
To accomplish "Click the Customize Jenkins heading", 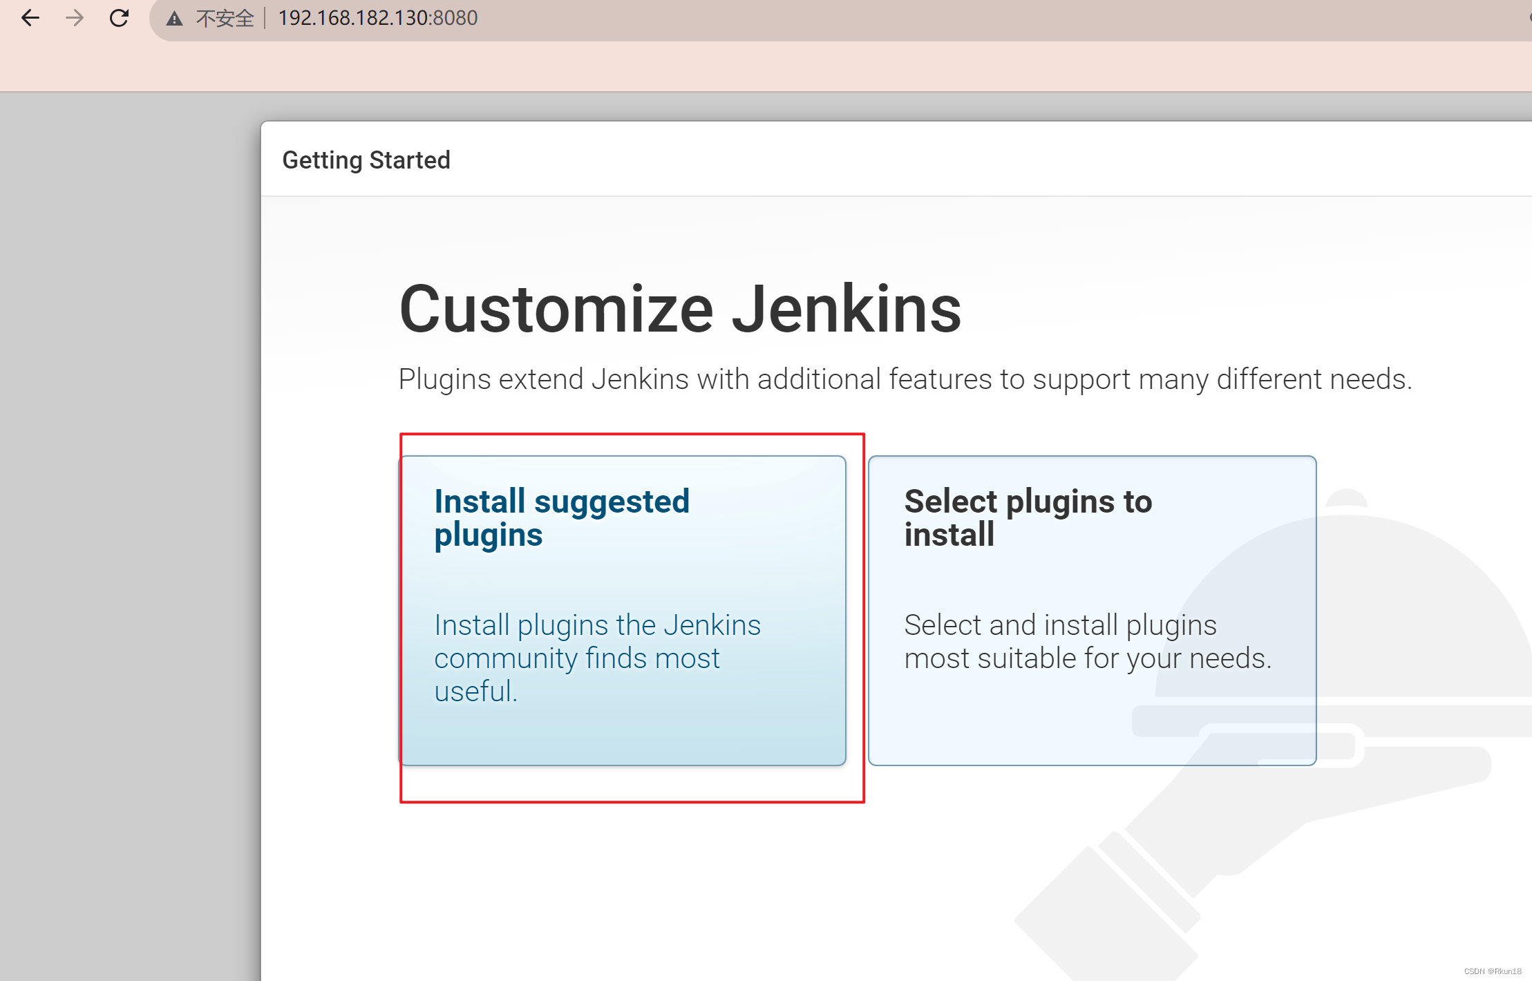I will tap(680, 309).
